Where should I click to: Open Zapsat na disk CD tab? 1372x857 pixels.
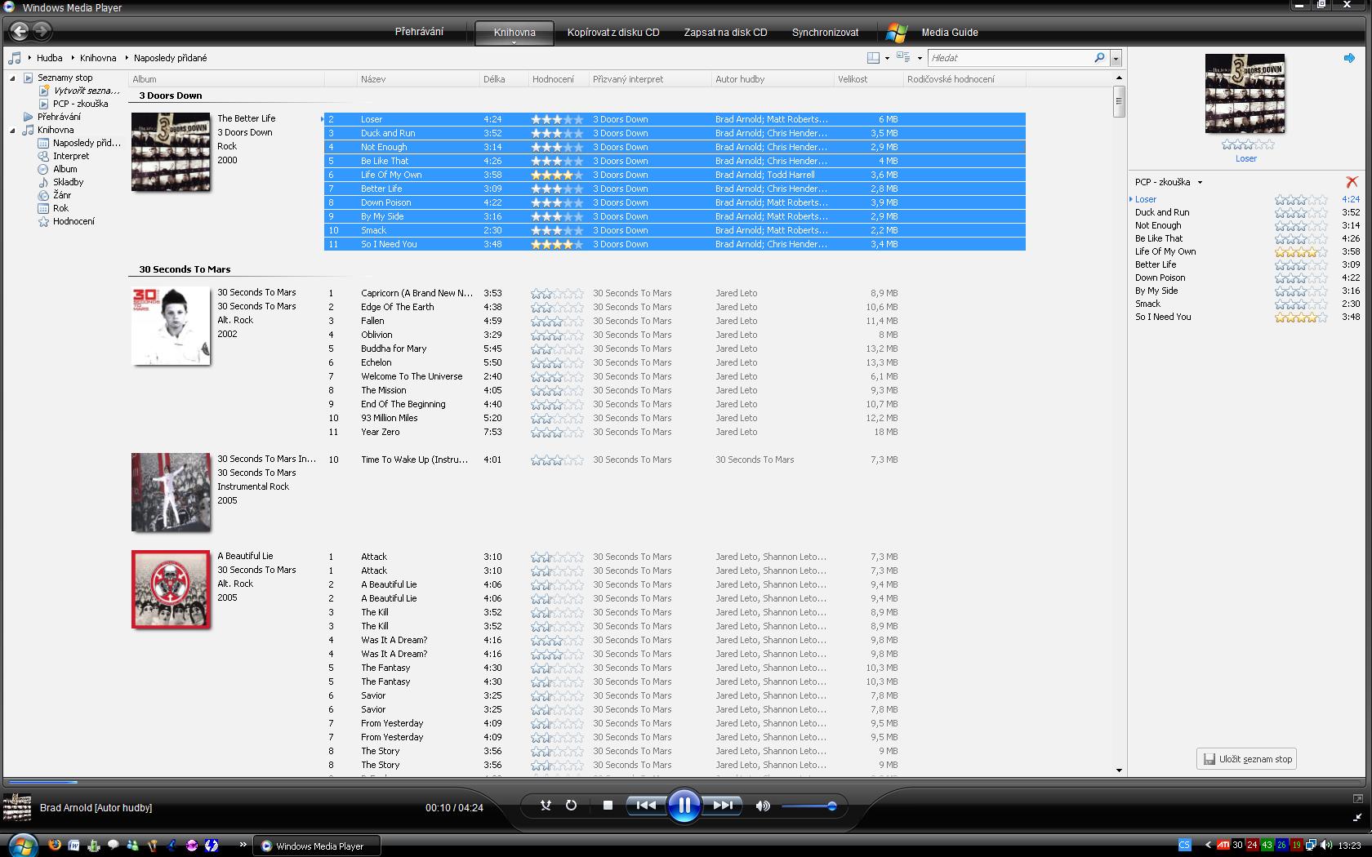725,33
